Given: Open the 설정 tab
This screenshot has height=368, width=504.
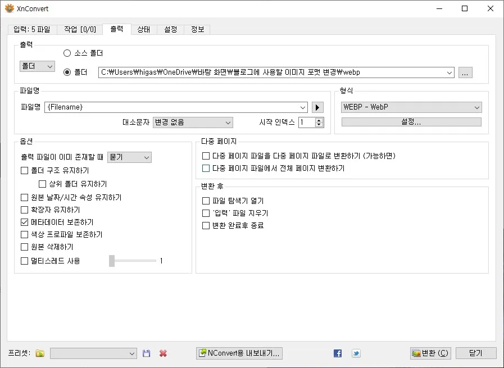Looking at the screenshot, I should [x=171, y=30].
